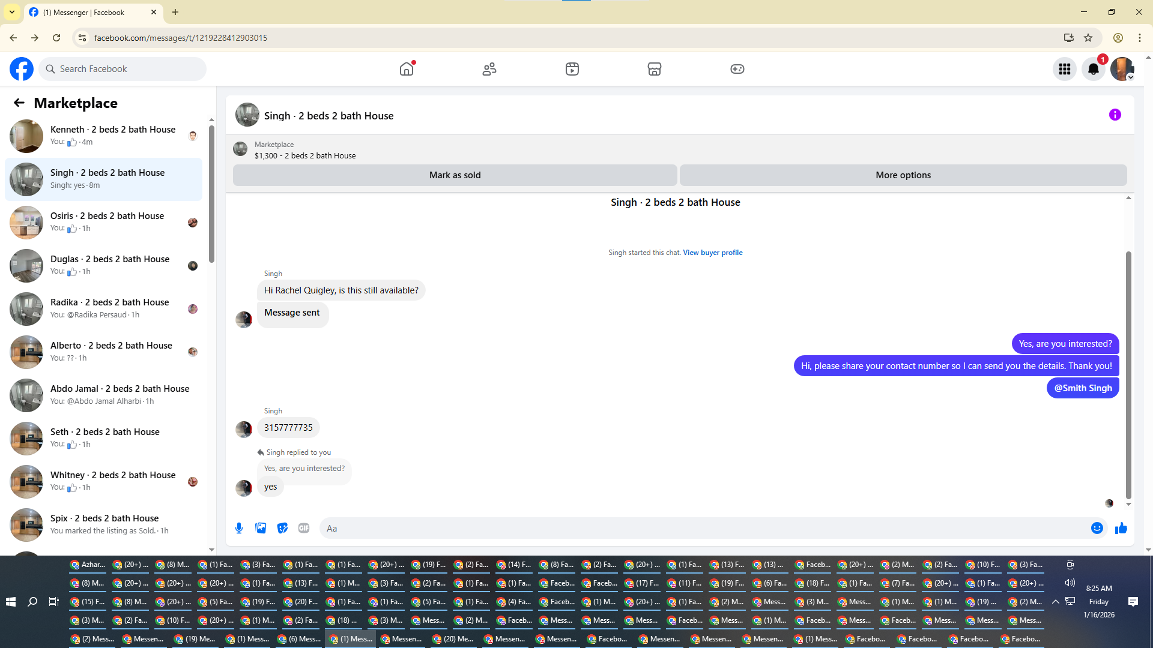Viewport: 1153px width, 648px height.
Task: Attach a photo using the image icon
Action: click(261, 528)
